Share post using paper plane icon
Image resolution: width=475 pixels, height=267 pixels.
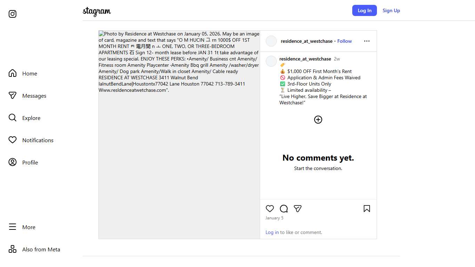tap(297, 209)
